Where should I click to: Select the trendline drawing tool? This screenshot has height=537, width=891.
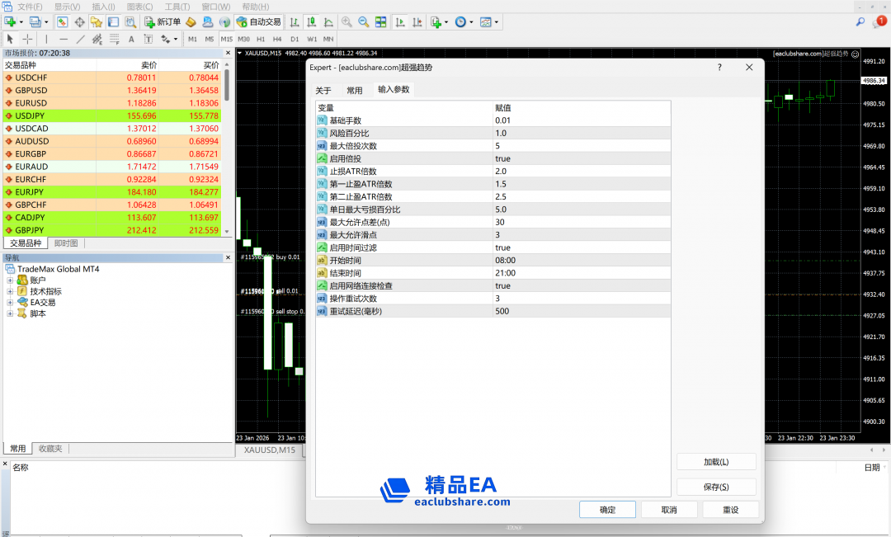pos(81,39)
